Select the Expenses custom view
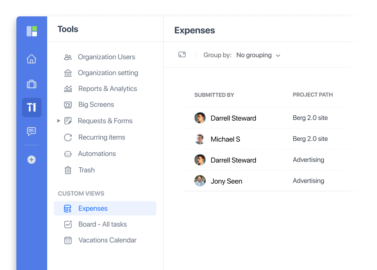Viewport: 377px width, 270px height. 93,208
